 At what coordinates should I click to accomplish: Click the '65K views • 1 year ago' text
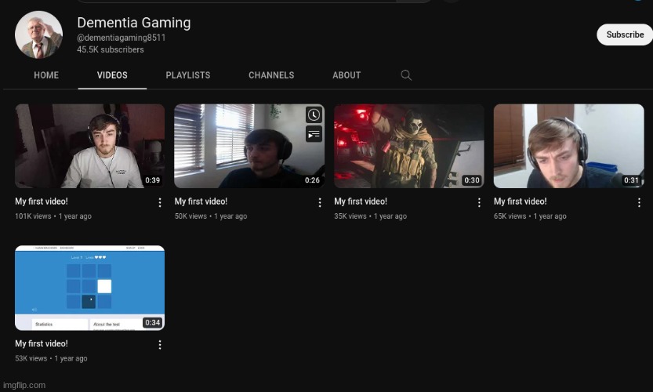(530, 216)
